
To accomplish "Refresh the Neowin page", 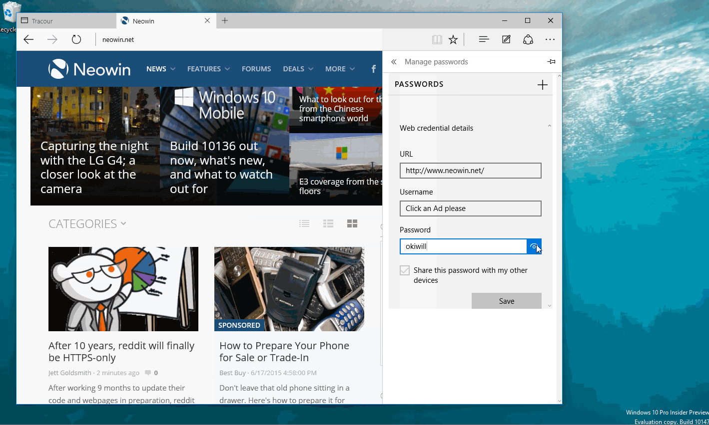I will [76, 39].
